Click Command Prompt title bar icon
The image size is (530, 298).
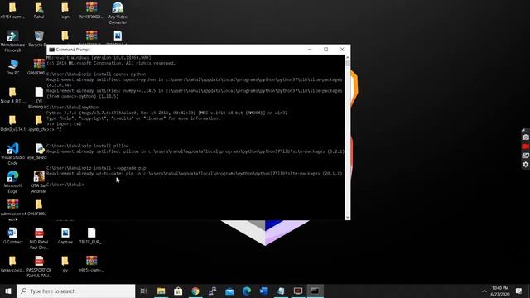pos(51,50)
